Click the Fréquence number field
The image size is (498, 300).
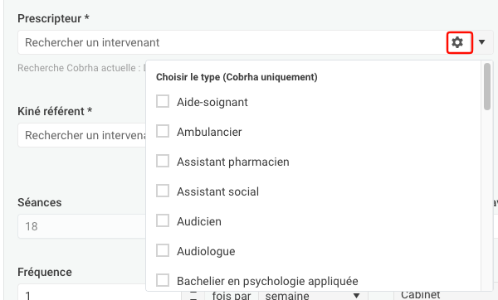pos(100,293)
